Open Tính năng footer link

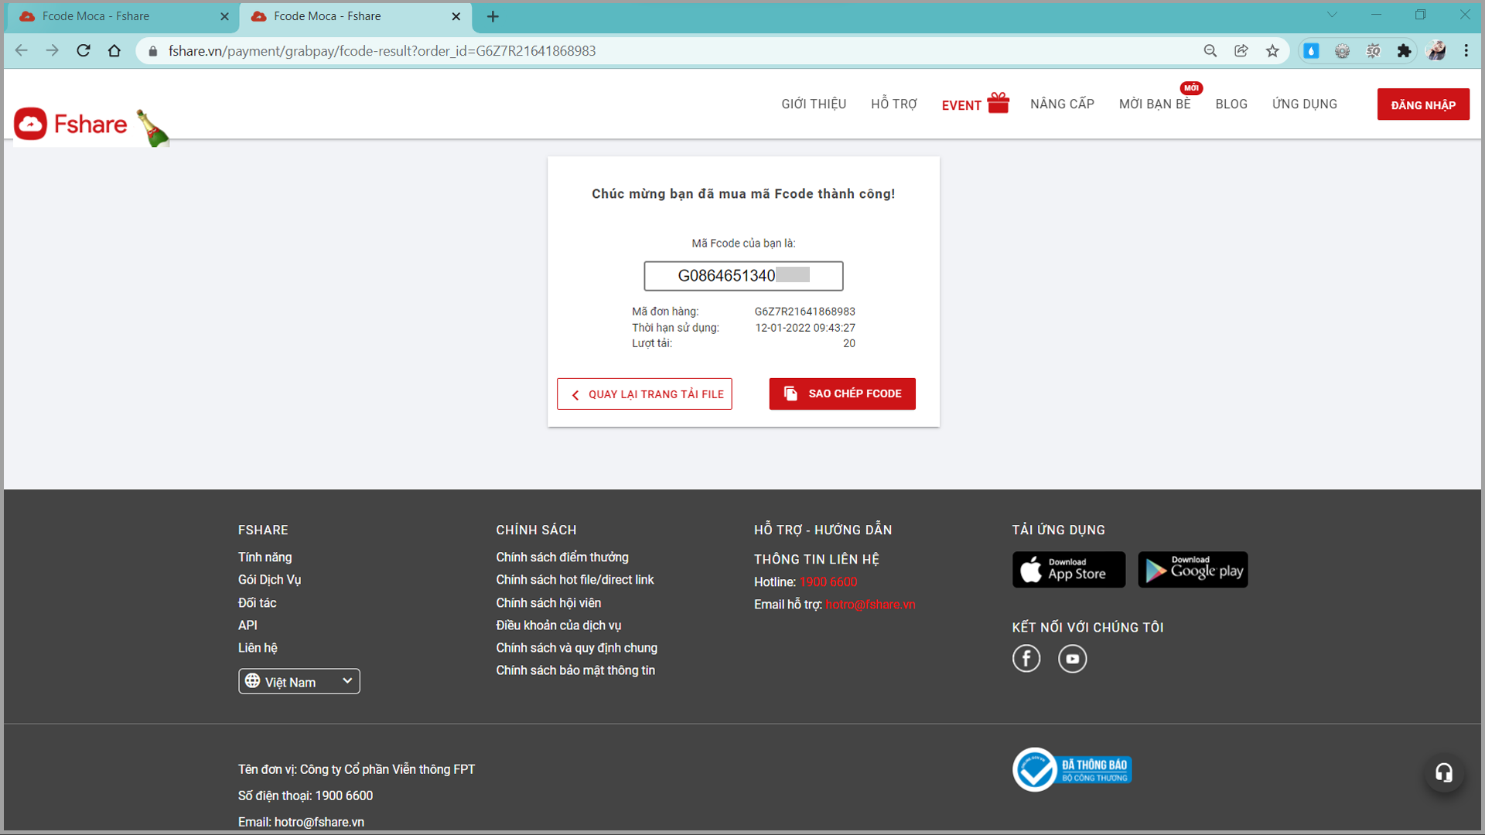[265, 557]
